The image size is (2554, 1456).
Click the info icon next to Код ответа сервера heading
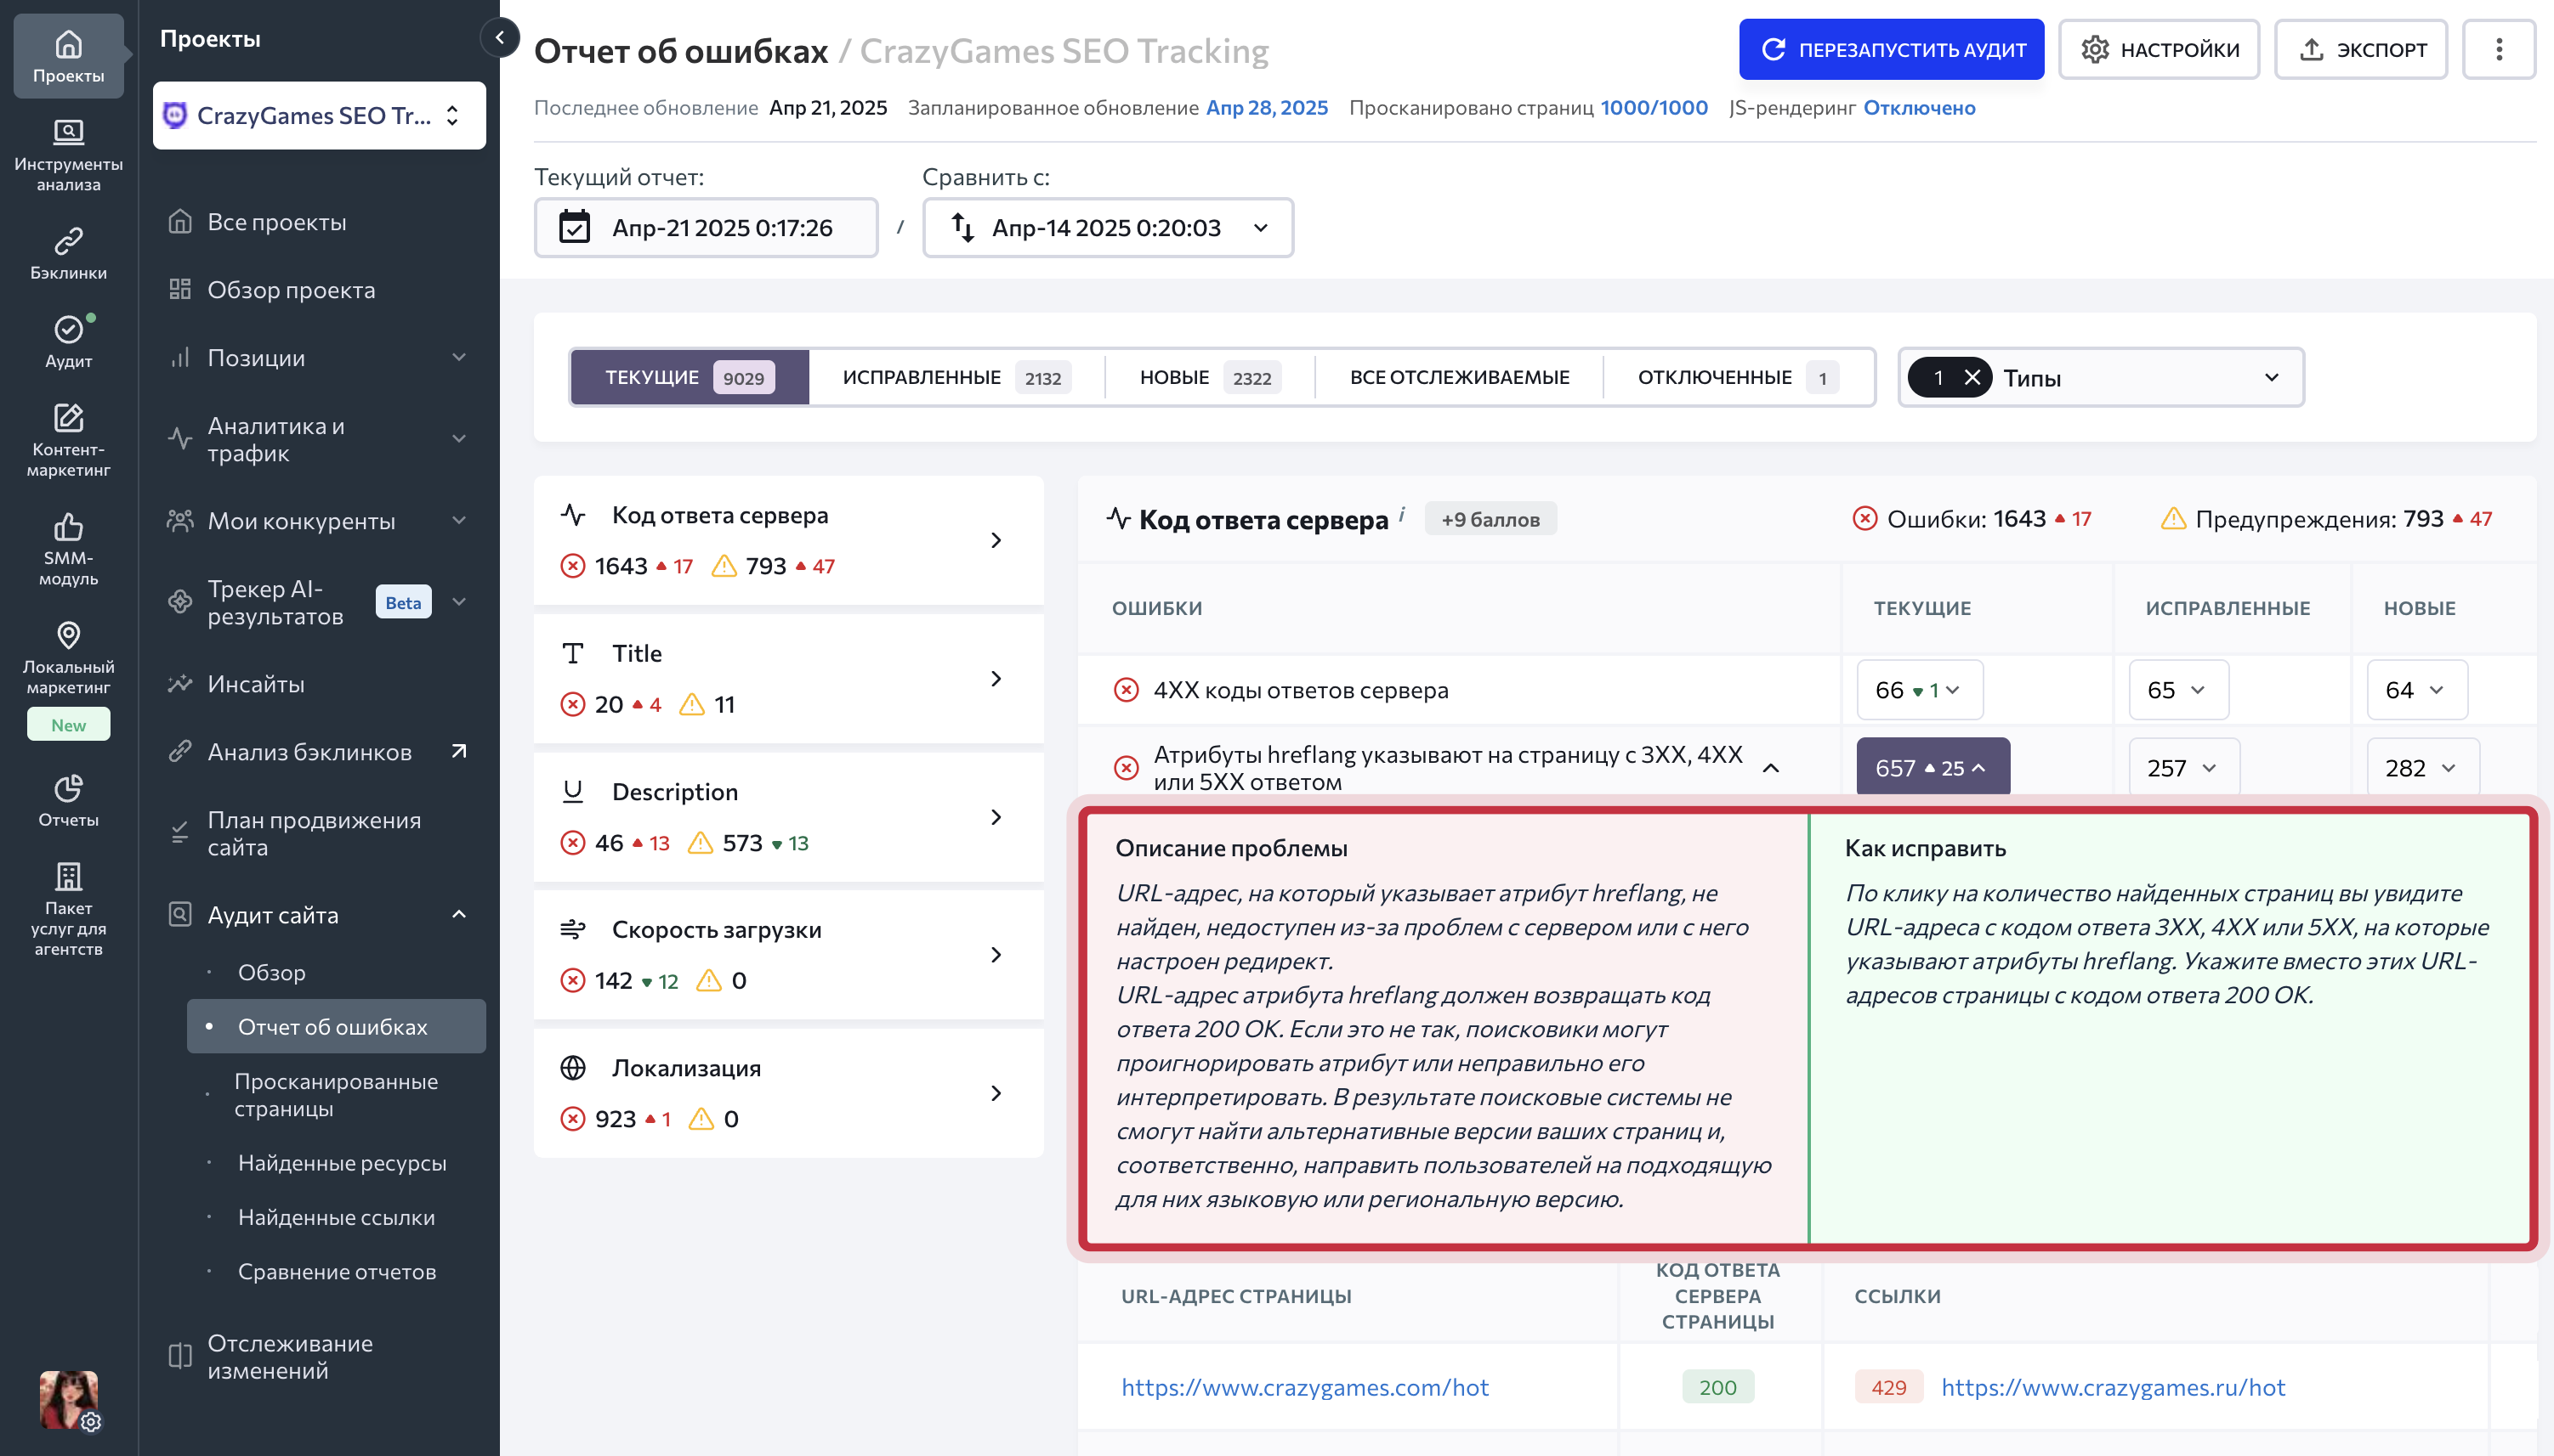click(1402, 513)
